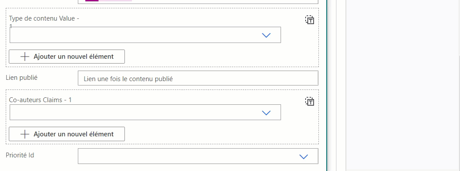460x171 pixels.
Task: Click the Priorité Id label
Action: click(x=20, y=155)
